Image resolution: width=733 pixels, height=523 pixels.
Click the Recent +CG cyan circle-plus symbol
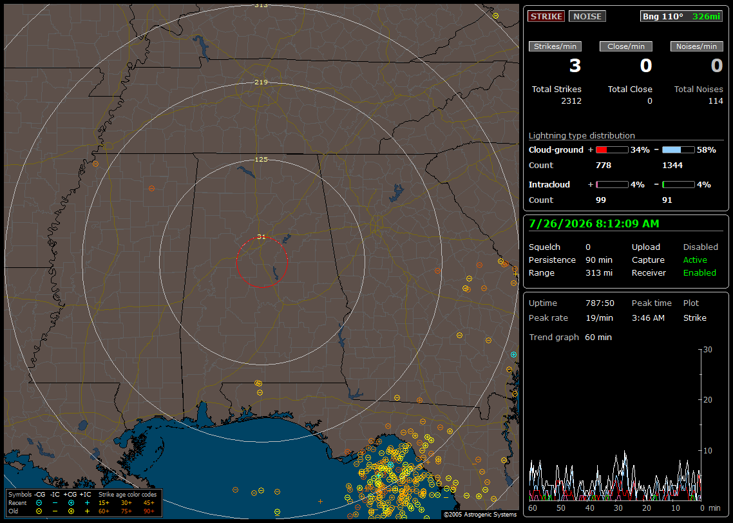coord(71,503)
